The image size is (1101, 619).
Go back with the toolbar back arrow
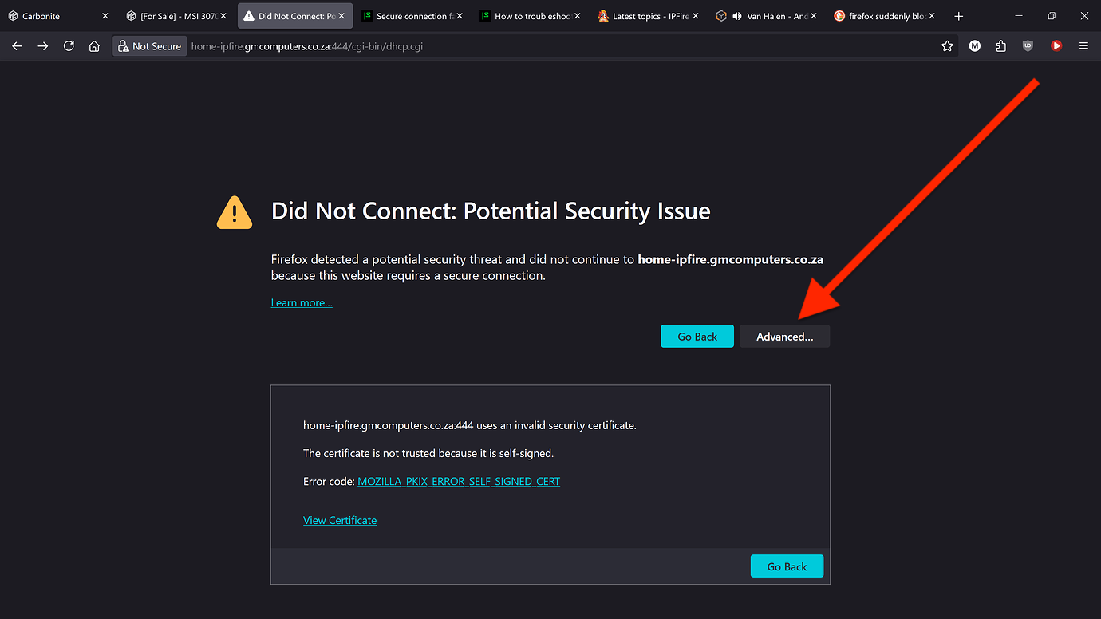18,46
